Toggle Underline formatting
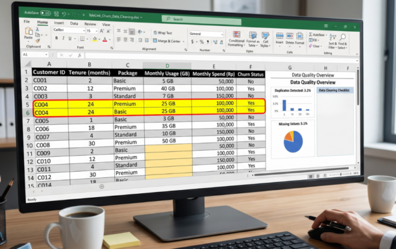 click(70, 38)
